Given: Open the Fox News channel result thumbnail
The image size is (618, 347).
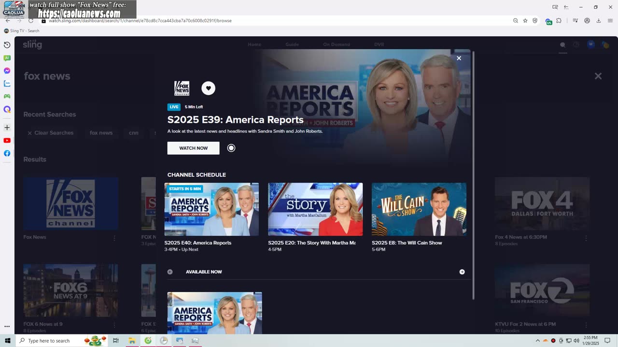Looking at the screenshot, I should pyautogui.click(x=71, y=203).
